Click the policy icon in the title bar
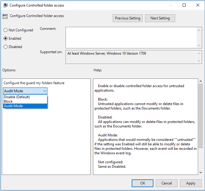The height and width of the screenshot is (191, 205). click(5, 5)
